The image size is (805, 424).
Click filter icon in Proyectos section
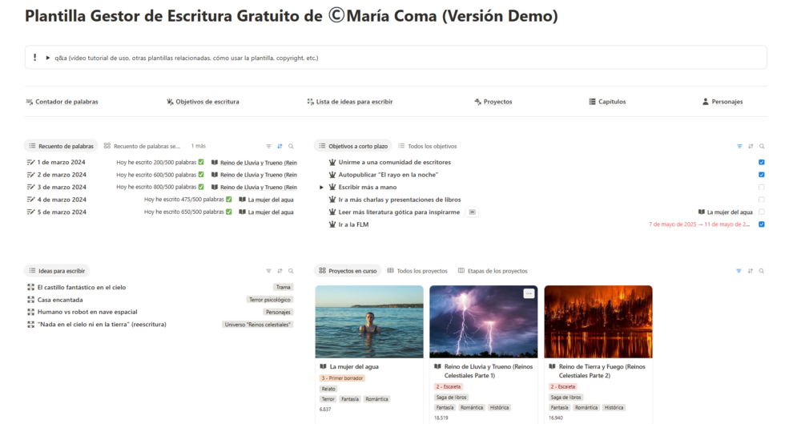739,271
